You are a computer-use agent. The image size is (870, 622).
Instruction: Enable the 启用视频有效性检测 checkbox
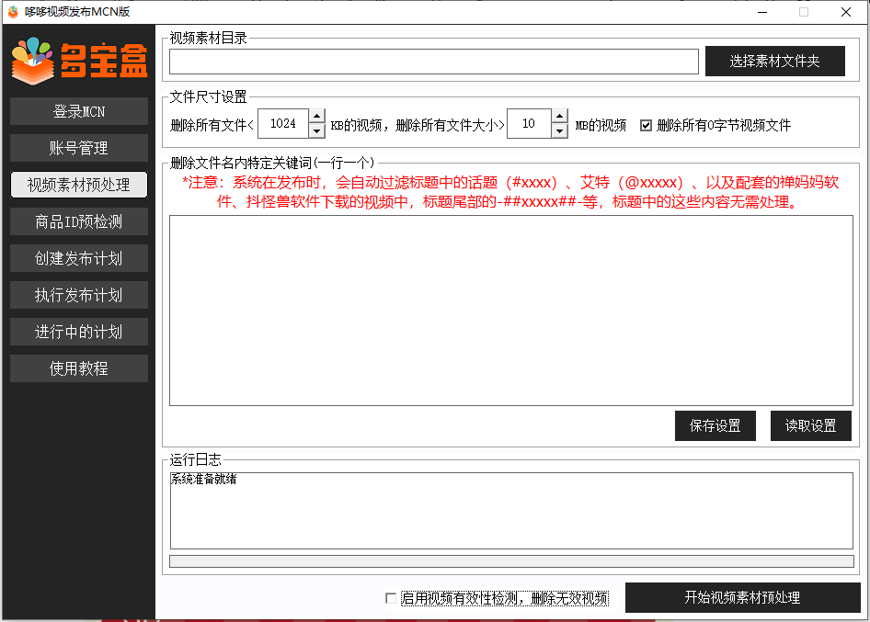[x=391, y=598]
